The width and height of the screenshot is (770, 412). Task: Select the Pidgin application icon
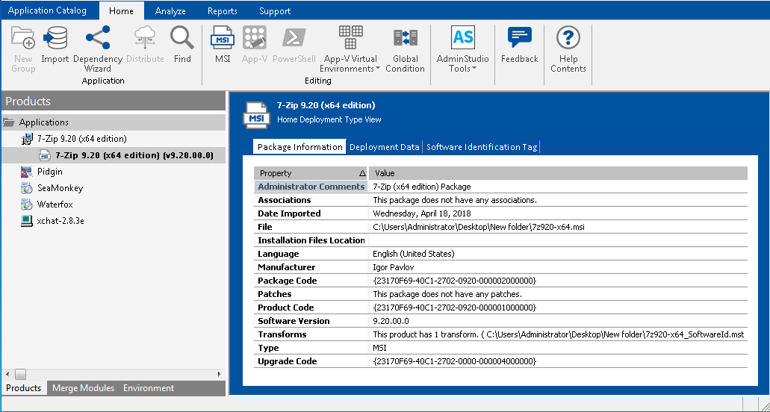pos(27,172)
